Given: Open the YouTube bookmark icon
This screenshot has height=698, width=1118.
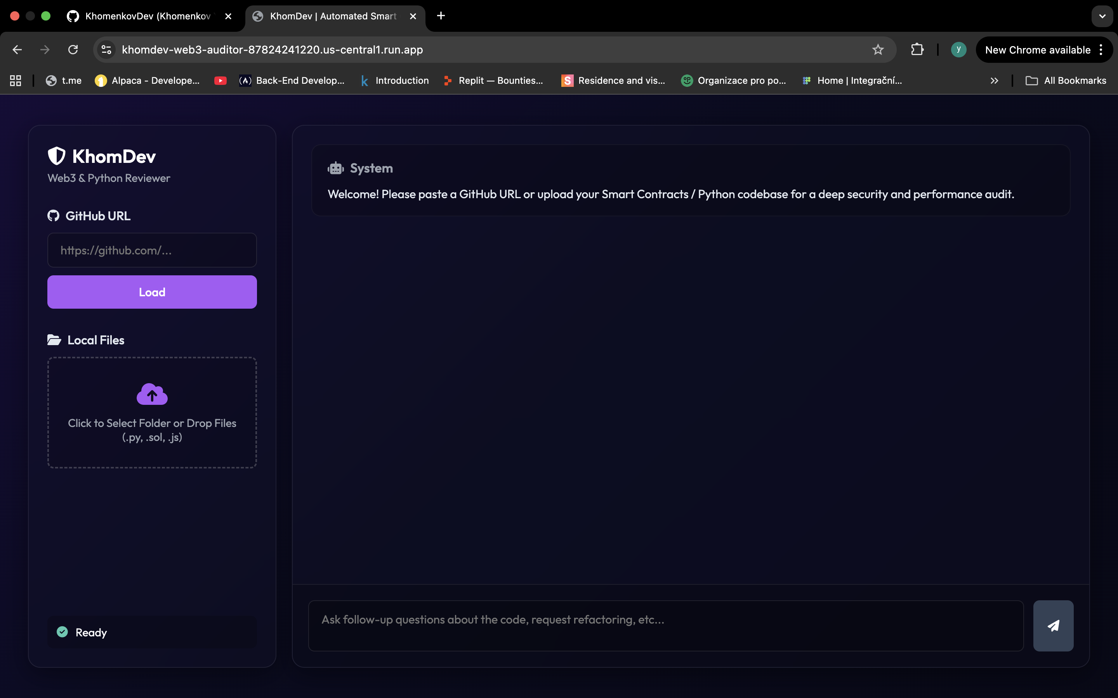Looking at the screenshot, I should coord(220,80).
